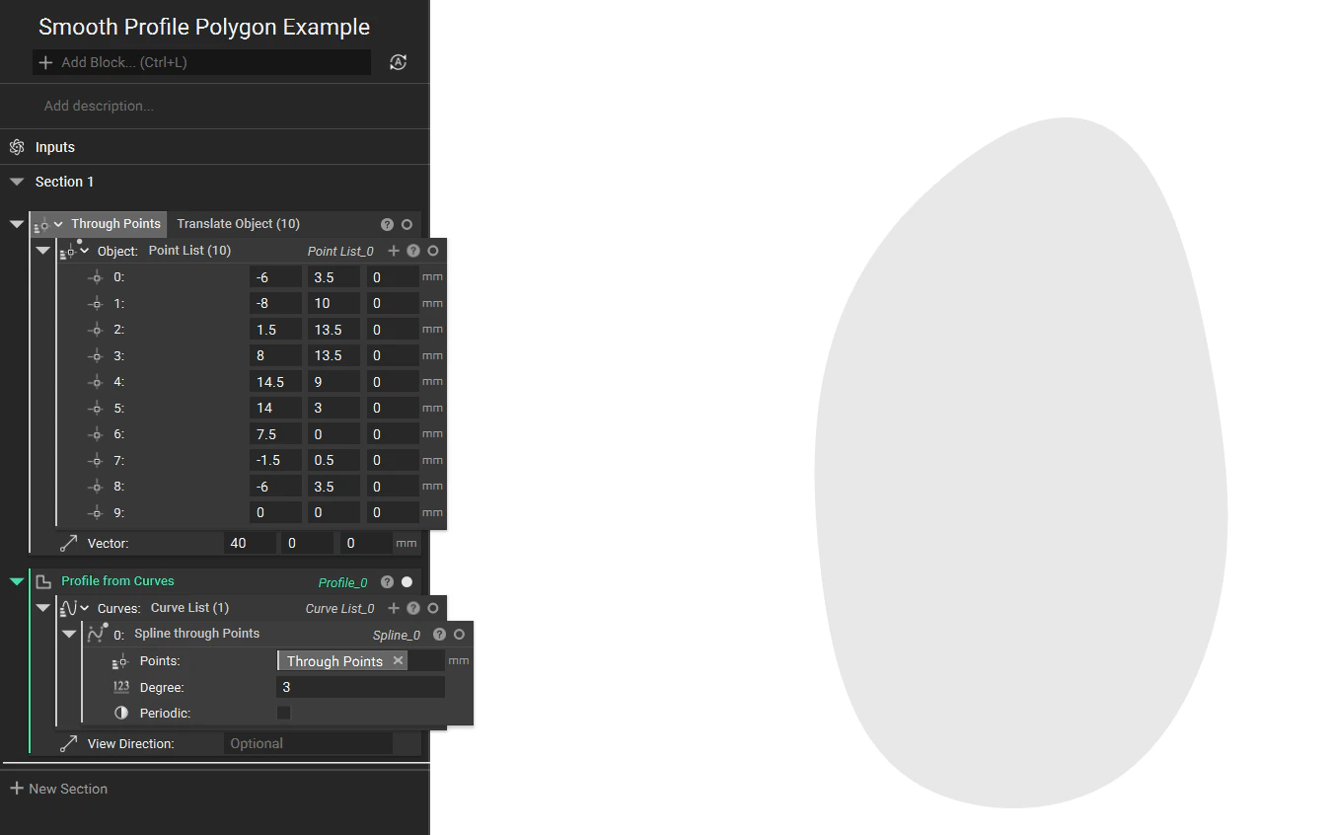This screenshot has height=835, width=1332.
Task: Toggle the visibility circle on Through Points block
Action: 407,224
